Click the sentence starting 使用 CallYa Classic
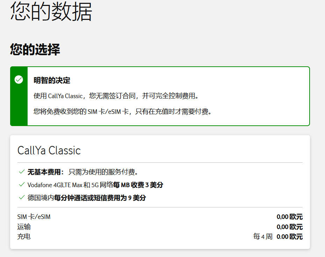The image size is (325, 257). point(116,96)
